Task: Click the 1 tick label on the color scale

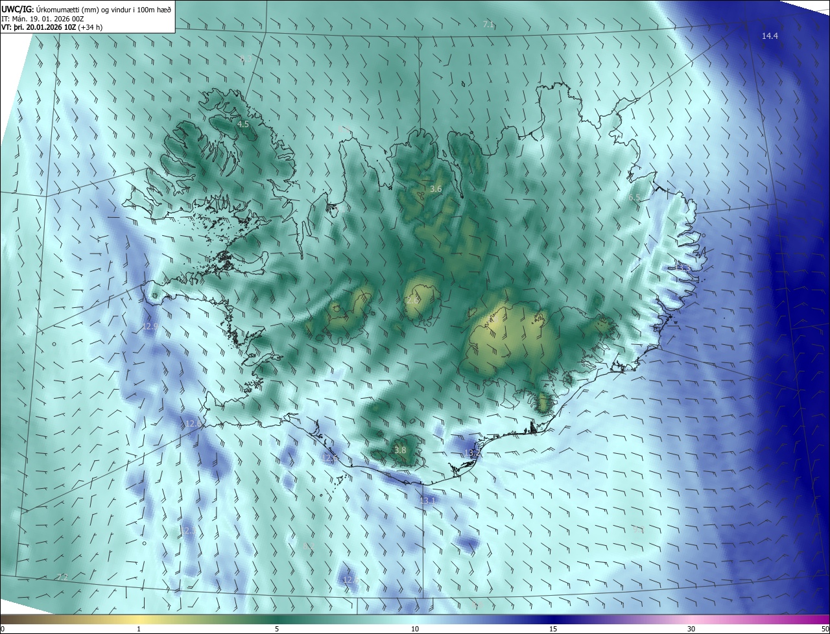Action: [139, 629]
